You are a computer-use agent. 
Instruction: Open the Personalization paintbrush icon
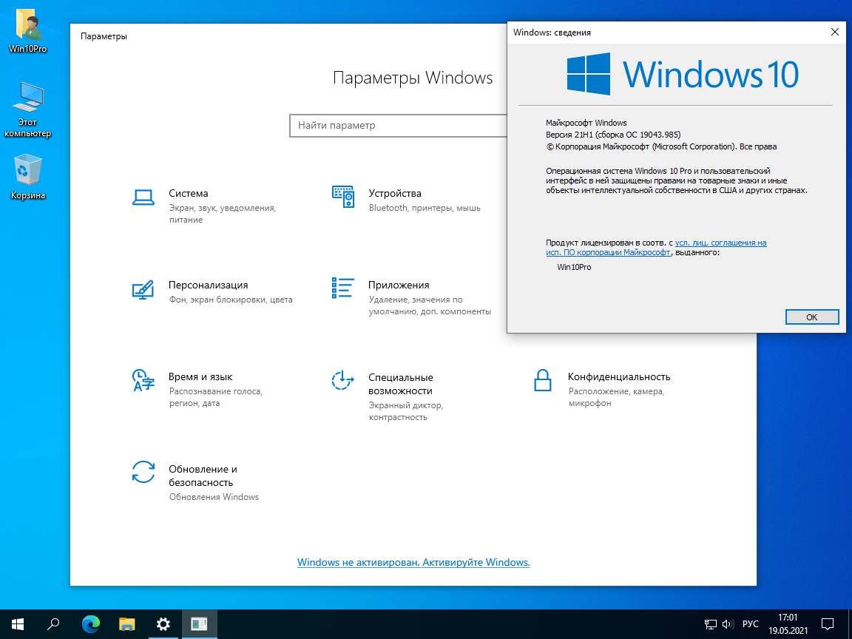click(x=143, y=290)
